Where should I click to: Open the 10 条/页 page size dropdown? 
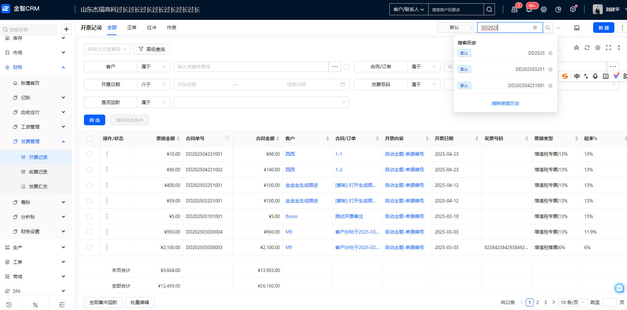coord(573,302)
